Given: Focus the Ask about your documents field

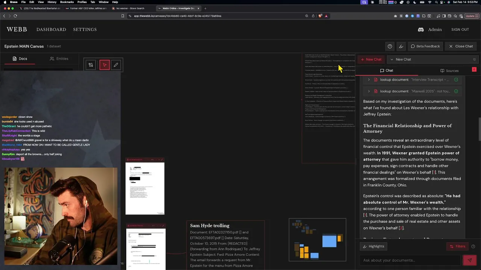Looking at the screenshot, I should point(410,260).
